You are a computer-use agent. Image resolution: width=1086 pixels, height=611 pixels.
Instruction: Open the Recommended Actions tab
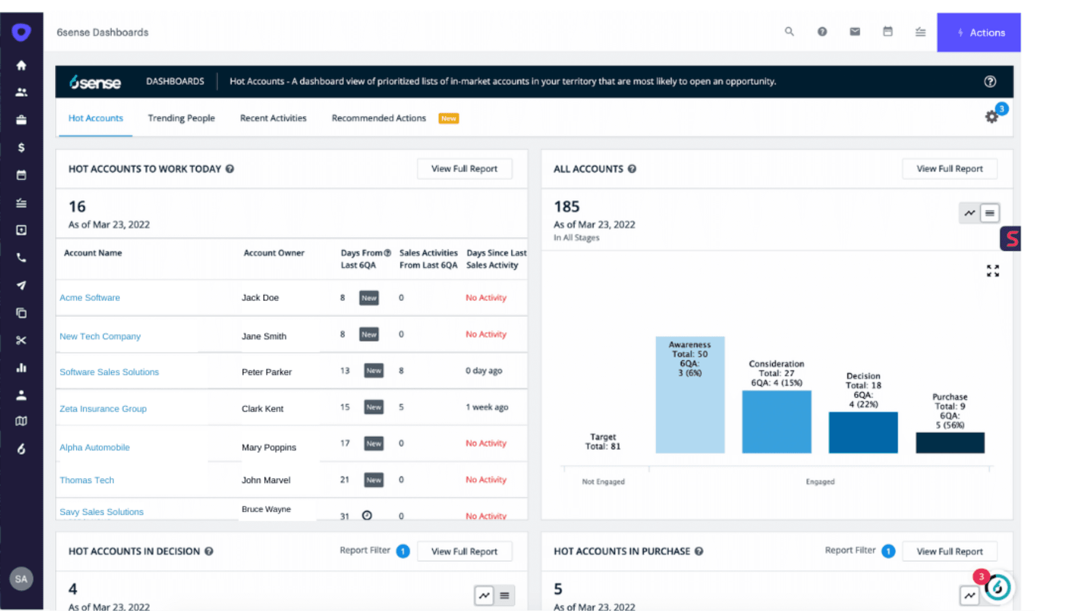point(378,118)
